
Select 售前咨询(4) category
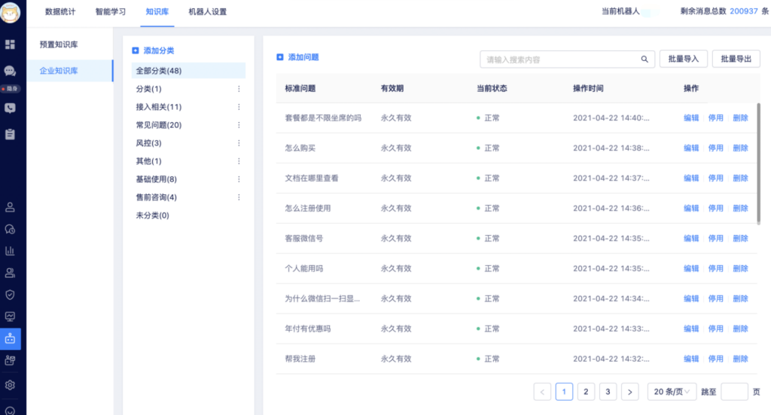tap(157, 197)
